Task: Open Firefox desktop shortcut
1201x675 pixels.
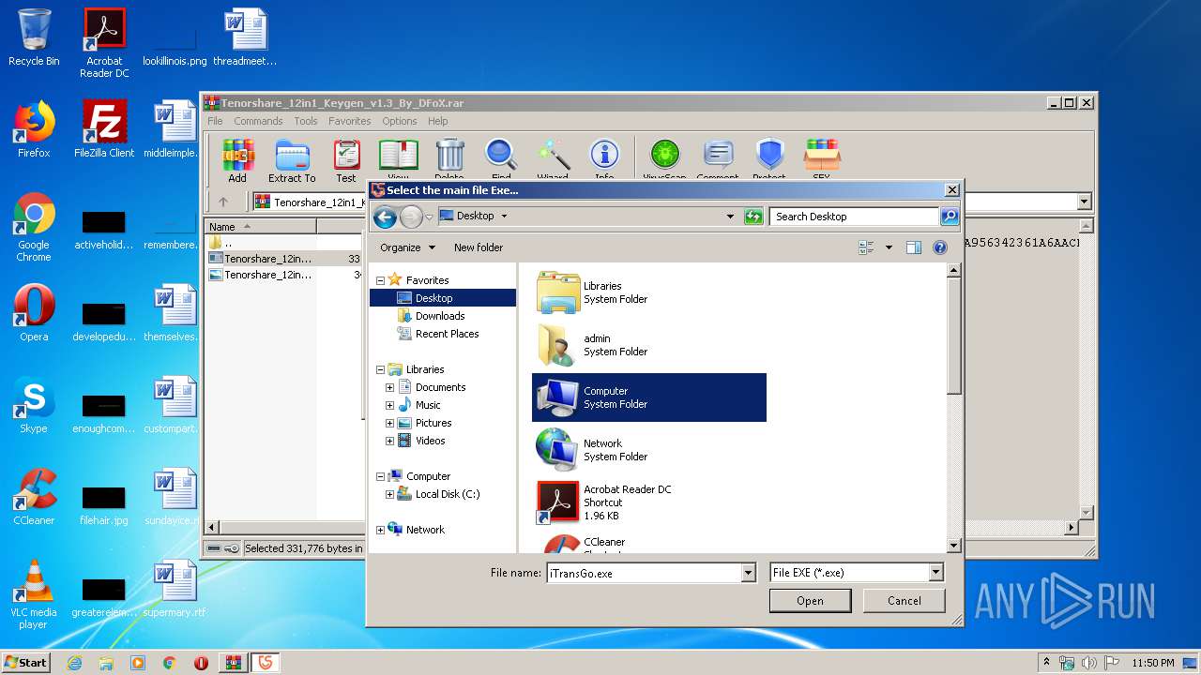Action: tap(34, 129)
